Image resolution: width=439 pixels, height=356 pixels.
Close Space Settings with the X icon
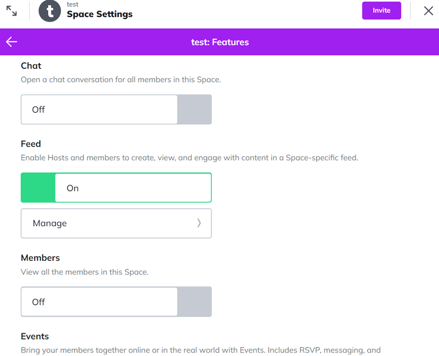pyautogui.click(x=428, y=11)
